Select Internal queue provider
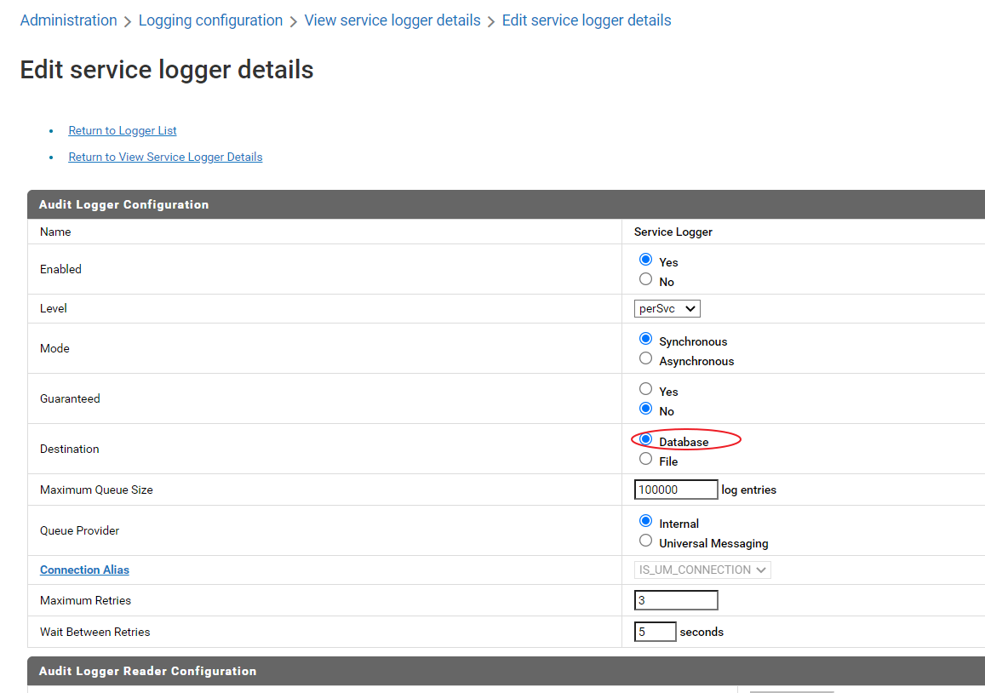 coord(645,521)
